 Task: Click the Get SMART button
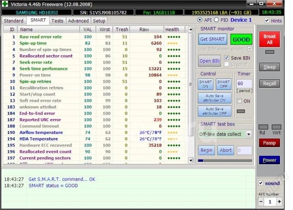(213, 39)
